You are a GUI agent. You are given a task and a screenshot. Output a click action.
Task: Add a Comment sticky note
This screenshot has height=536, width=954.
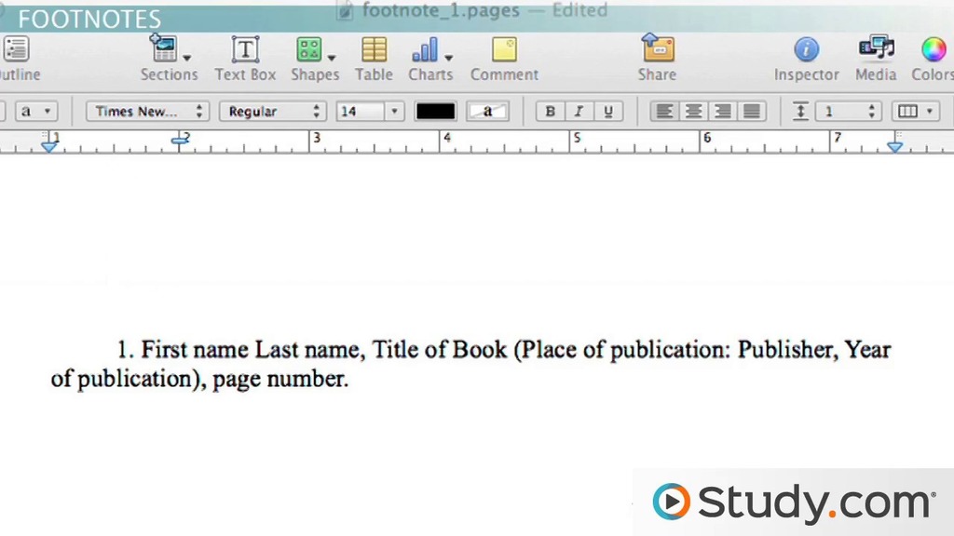(504, 50)
